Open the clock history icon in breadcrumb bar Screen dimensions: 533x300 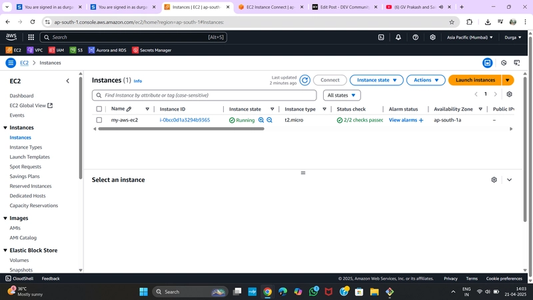504,63
